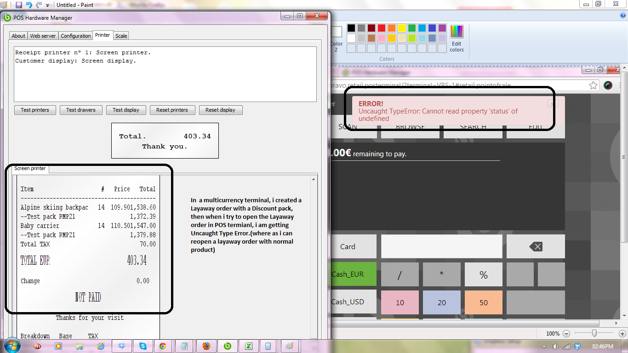Screen dimensions: 628x353
Task: Switch to the Configuration tab
Action: 76,36
